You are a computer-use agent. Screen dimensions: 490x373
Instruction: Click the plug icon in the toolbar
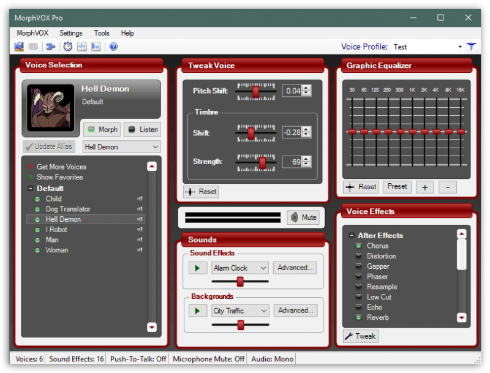[x=50, y=47]
